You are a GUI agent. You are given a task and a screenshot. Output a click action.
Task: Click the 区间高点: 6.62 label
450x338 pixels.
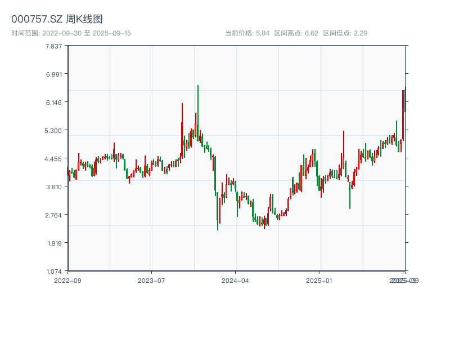pos(296,33)
